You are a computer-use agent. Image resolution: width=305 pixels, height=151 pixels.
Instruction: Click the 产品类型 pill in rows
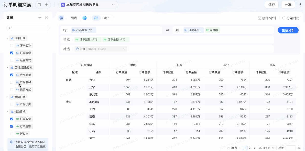84,30
